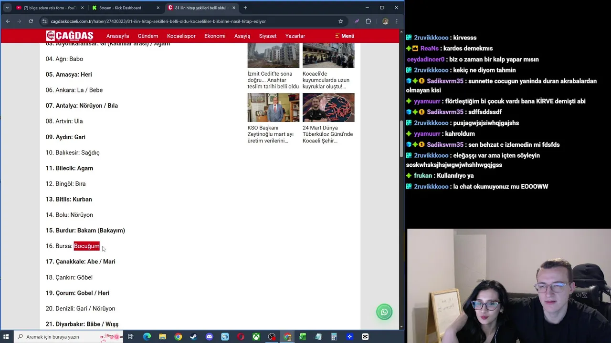Click username frukan in chat
This screenshot has width=611, height=343.
(x=423, y=175)
